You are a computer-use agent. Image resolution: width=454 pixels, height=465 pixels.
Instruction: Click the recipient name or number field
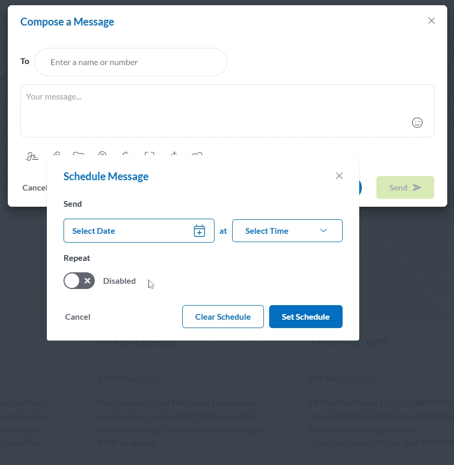130,62
